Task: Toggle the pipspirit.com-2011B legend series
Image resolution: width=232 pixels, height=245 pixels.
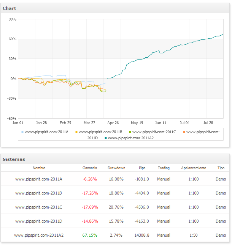Action: pyautogui.click(x=100, y=132)
